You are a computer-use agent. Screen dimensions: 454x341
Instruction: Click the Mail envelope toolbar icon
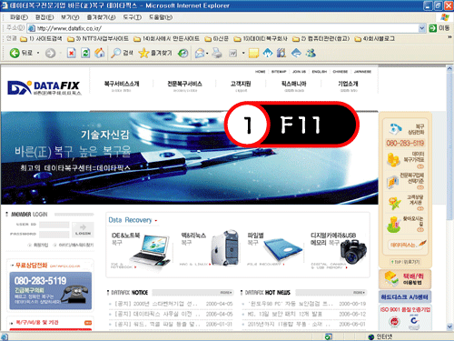[x=200, y=53]
